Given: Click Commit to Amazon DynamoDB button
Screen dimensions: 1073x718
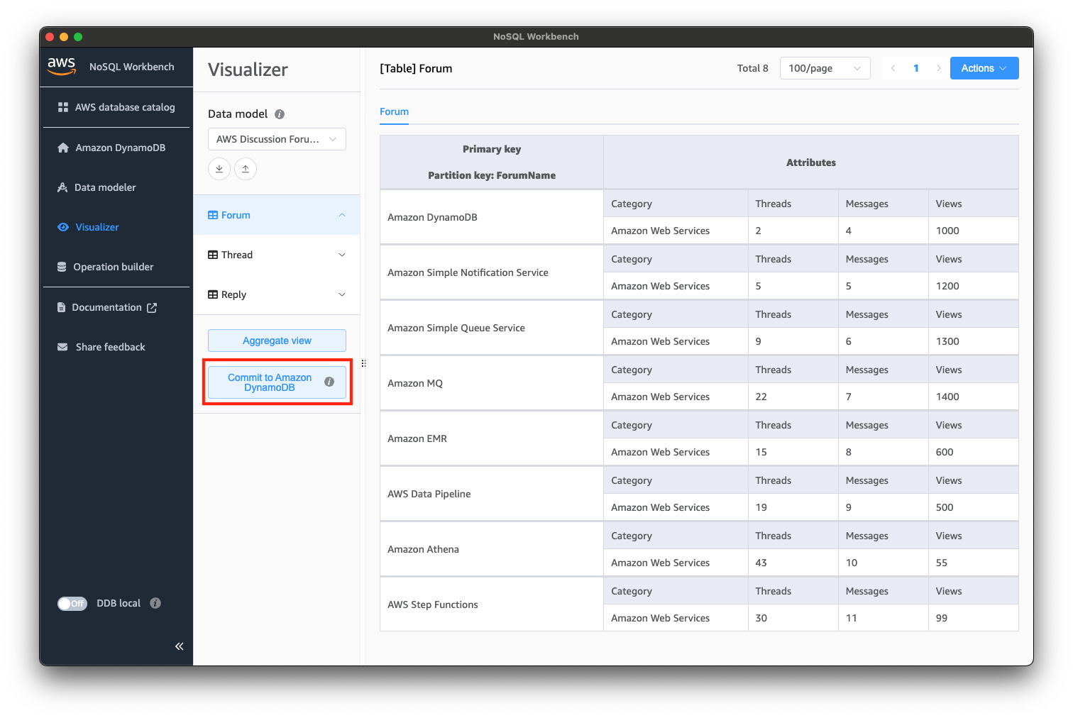Looking at the screenshot, I should pos(277,382).
